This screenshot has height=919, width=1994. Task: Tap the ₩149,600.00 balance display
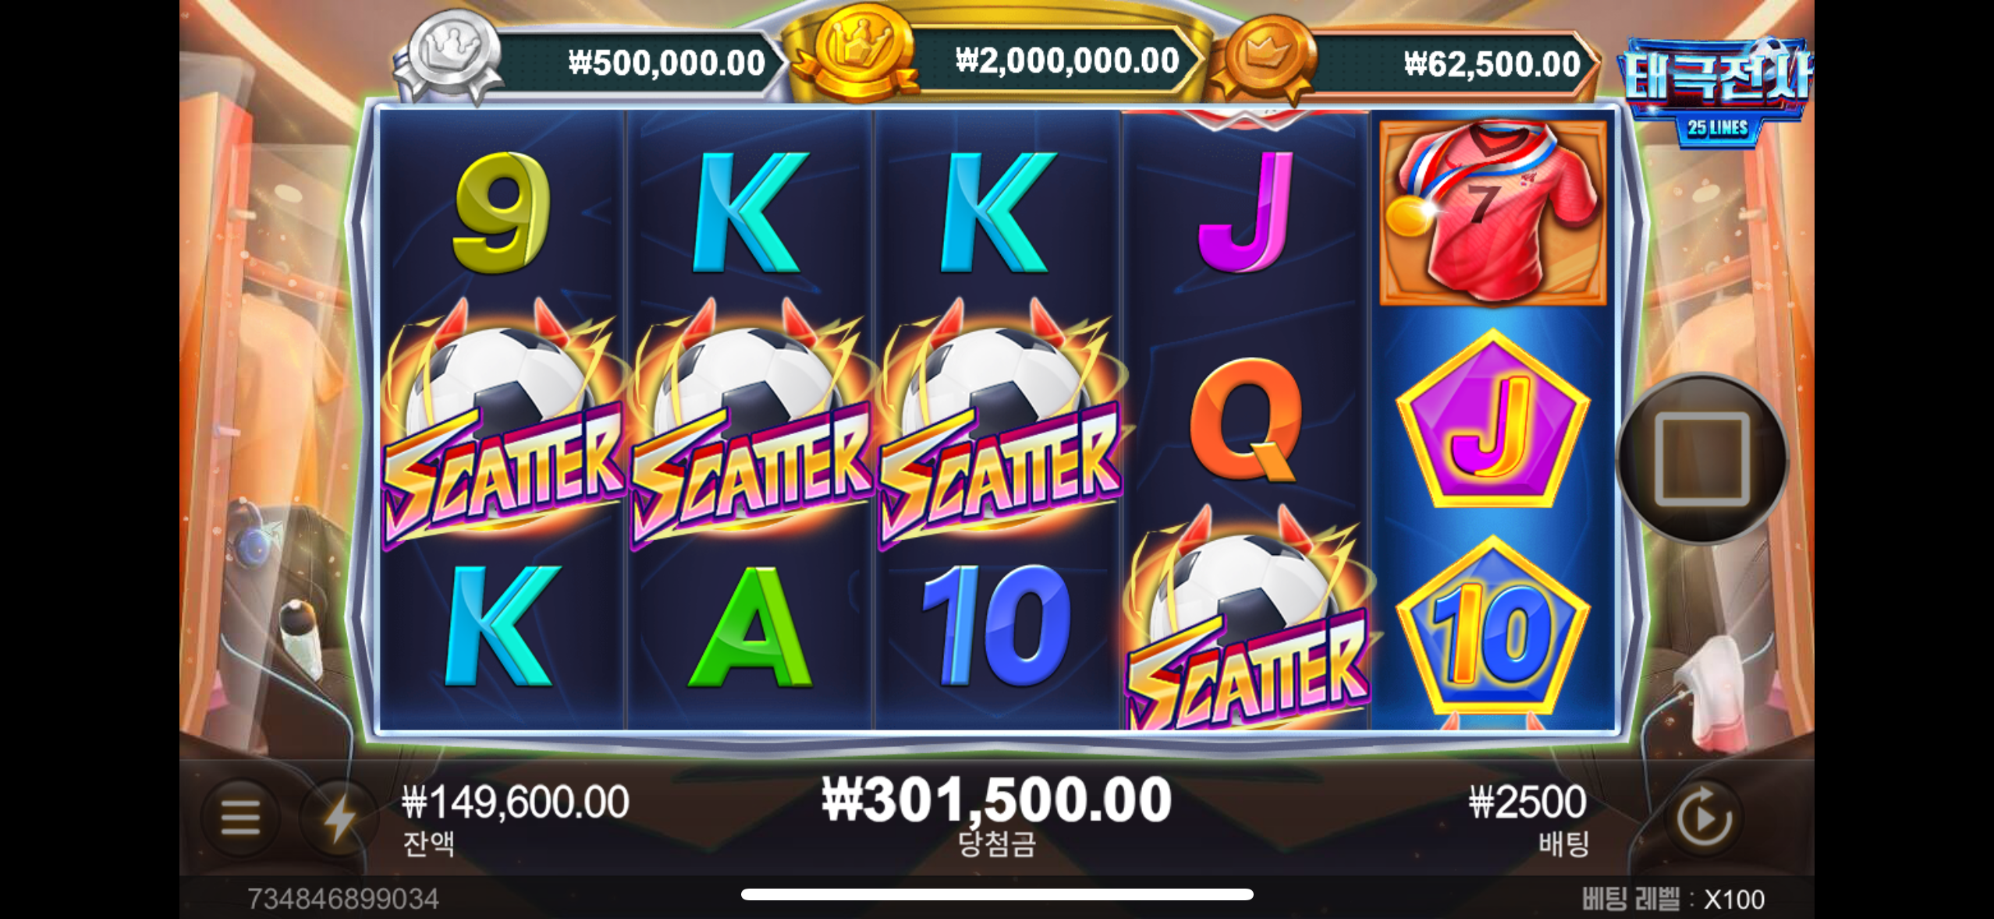(515, 818)
